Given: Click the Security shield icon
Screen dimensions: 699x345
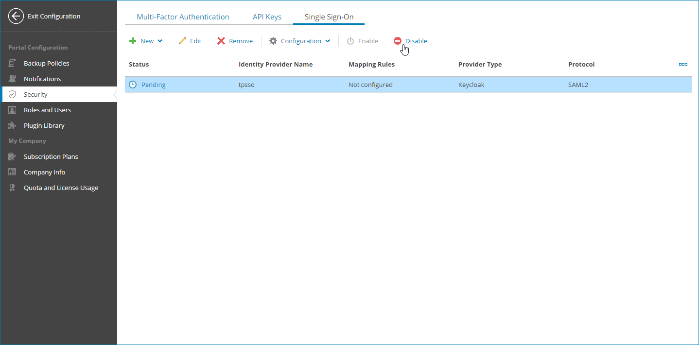Looking at the screenshot, I should point(13,94).
